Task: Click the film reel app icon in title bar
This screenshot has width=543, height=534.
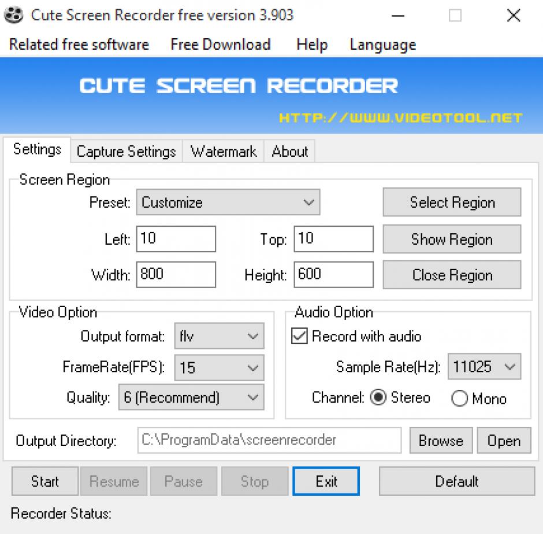Action: (x=13, y=15)
